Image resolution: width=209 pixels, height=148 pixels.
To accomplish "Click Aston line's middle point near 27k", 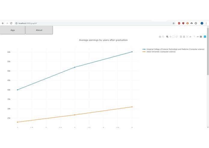I will [x=75, y=115].
